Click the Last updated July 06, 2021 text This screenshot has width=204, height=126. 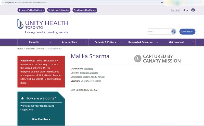pos(85,90)
